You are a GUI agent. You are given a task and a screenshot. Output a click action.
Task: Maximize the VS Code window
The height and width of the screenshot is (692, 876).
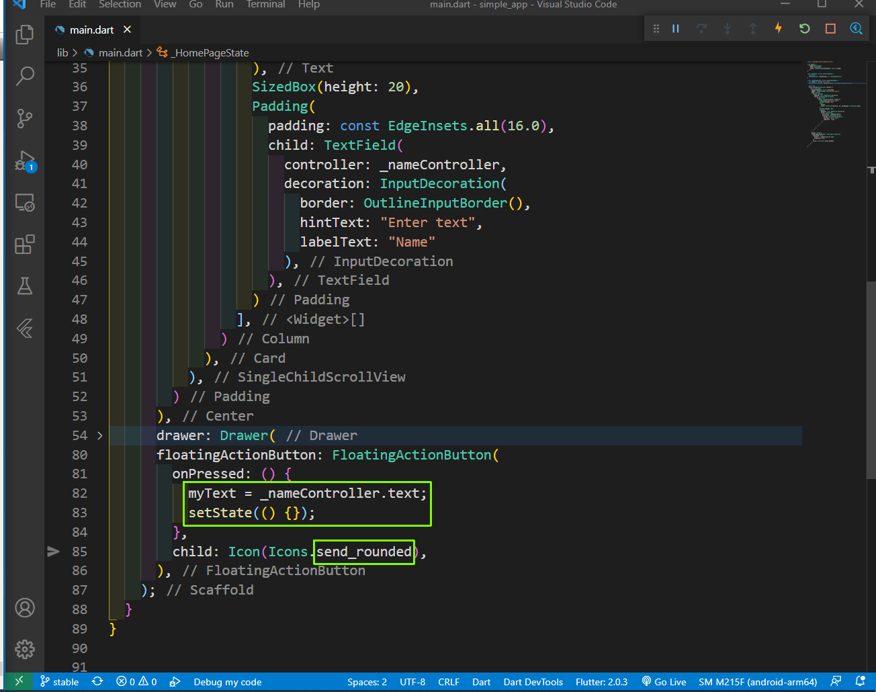822,4
